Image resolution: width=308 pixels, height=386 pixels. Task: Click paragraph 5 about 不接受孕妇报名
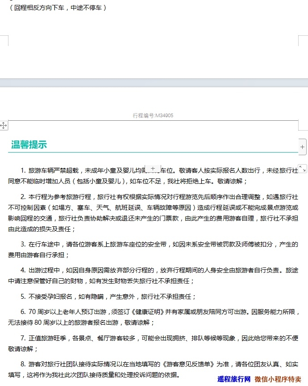pos(108,297)
